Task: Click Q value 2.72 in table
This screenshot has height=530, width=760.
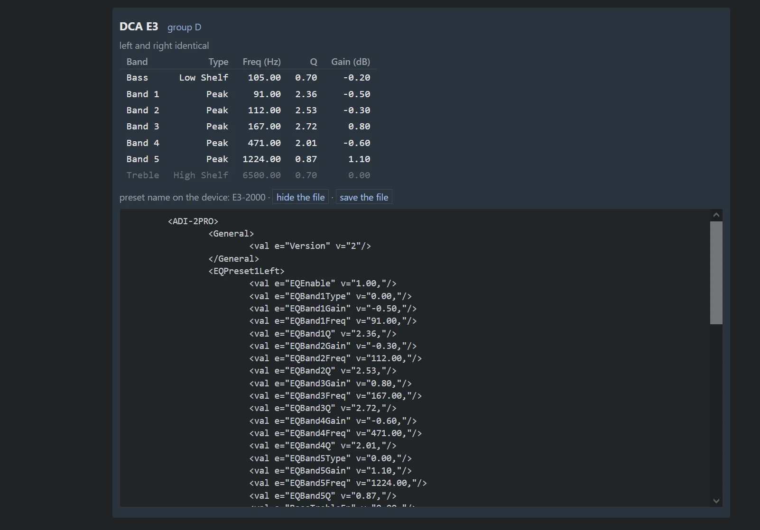Action: (x=306, y=127)
